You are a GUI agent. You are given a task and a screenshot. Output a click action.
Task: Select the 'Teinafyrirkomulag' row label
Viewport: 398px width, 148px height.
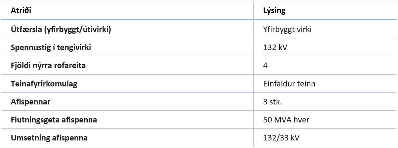pos(44,84)
